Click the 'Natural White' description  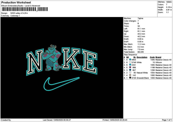tap(142, 73)
